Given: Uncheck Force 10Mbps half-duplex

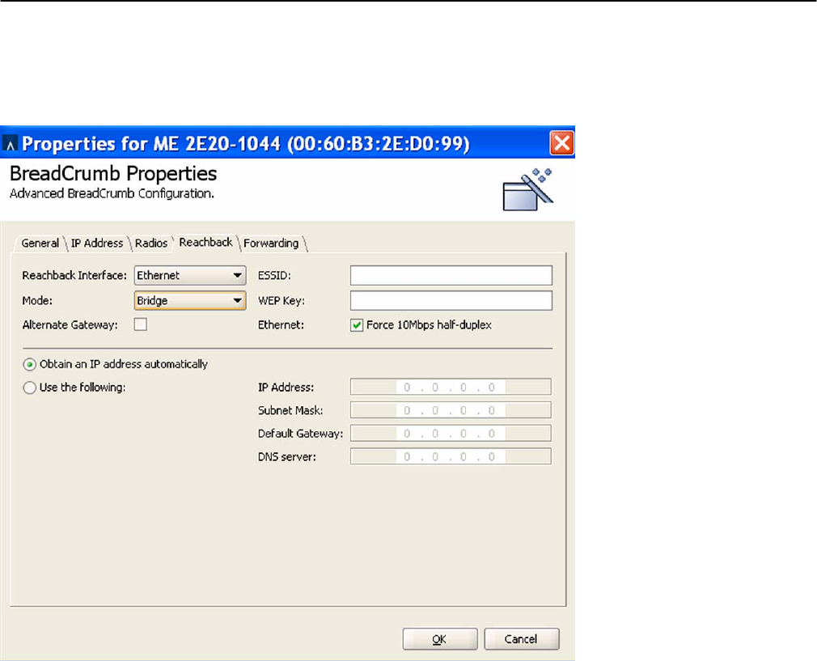Looking at the screenshot, I should click(x=357, y=325).
